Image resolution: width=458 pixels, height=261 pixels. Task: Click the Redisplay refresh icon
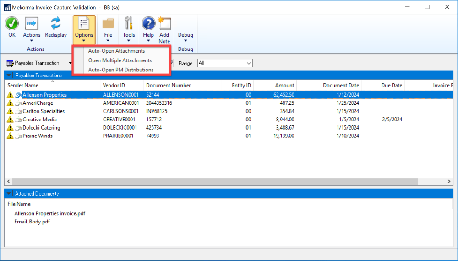pyautogui.click(x=56, y=24)
